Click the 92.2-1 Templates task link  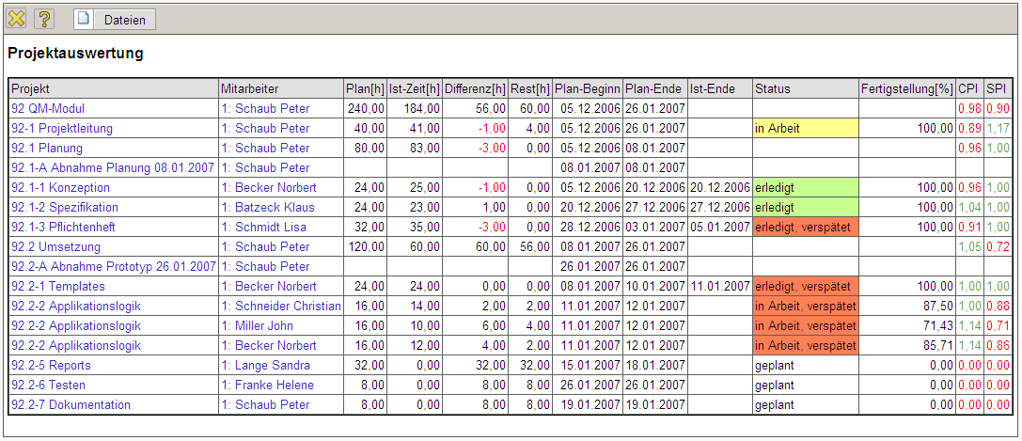pyautogui.click(x=58, y=287)
